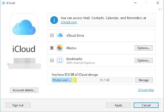Image resolution: width=164 pixels, height=112 pixels.
Task: Open the Storage management button
Action: pos(143,80)
